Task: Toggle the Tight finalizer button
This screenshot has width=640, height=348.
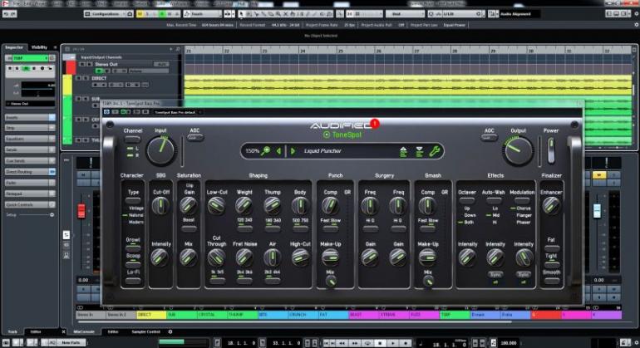Action: [x=551, y=264]
